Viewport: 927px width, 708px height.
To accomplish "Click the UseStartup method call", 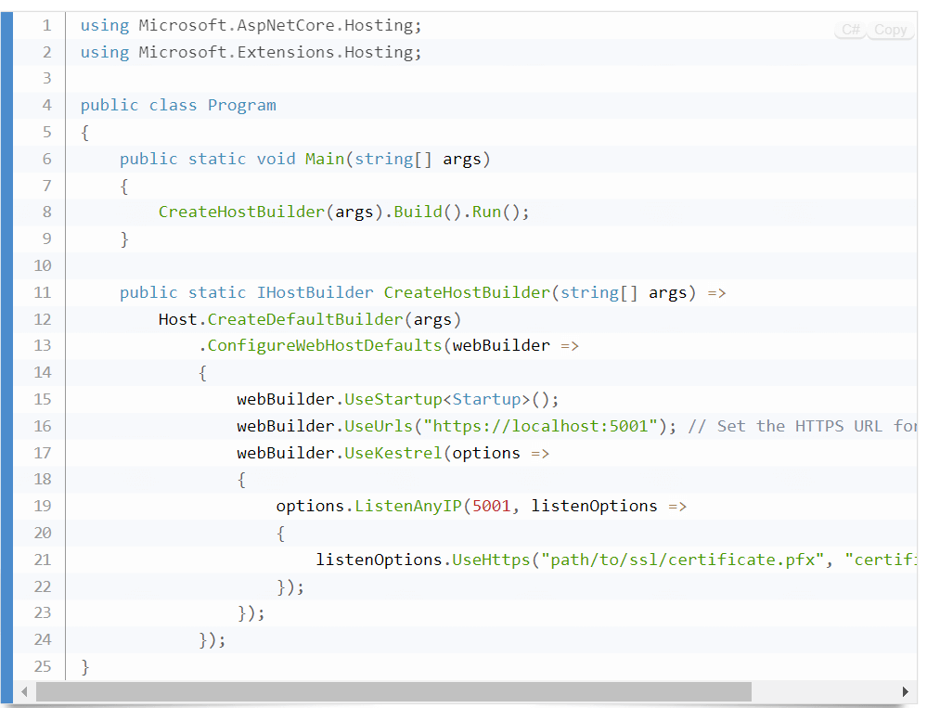I will coord(393,399).
